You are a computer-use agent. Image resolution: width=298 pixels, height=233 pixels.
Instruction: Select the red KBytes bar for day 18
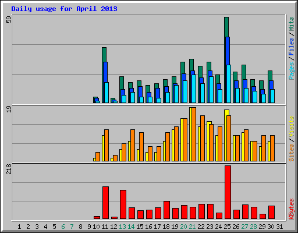166,210
